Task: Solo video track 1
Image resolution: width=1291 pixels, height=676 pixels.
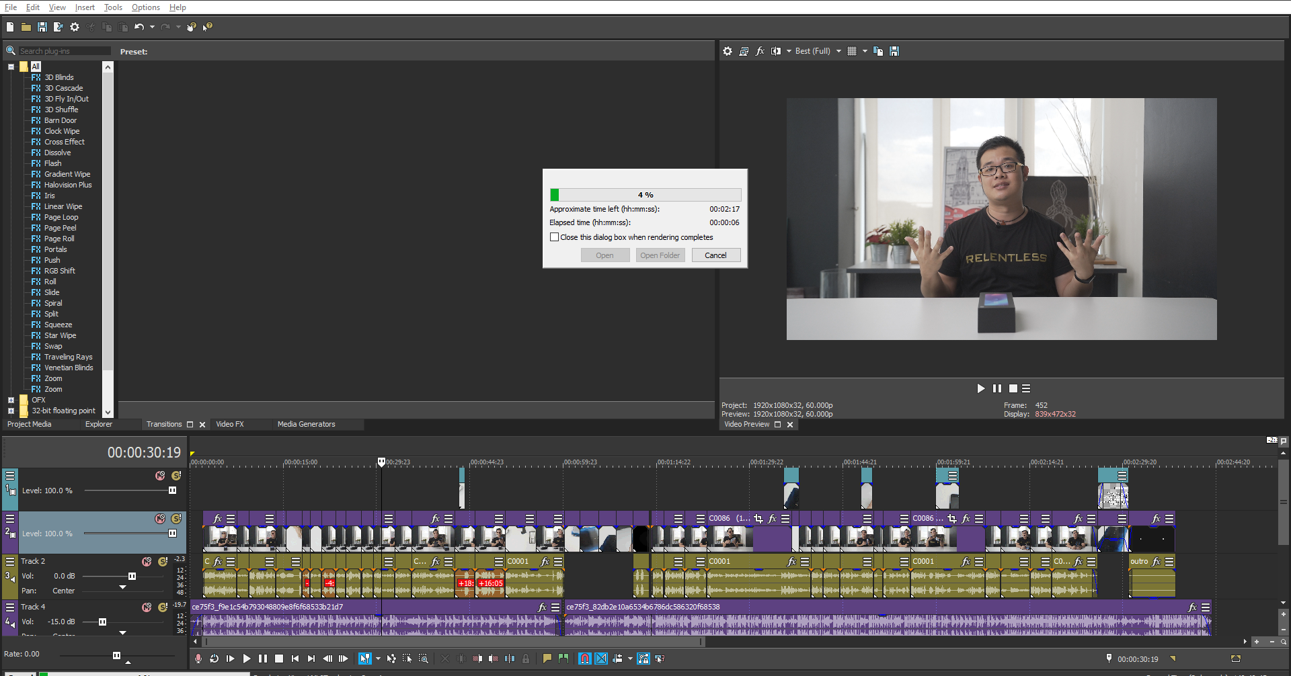Action: pos(176,476)
